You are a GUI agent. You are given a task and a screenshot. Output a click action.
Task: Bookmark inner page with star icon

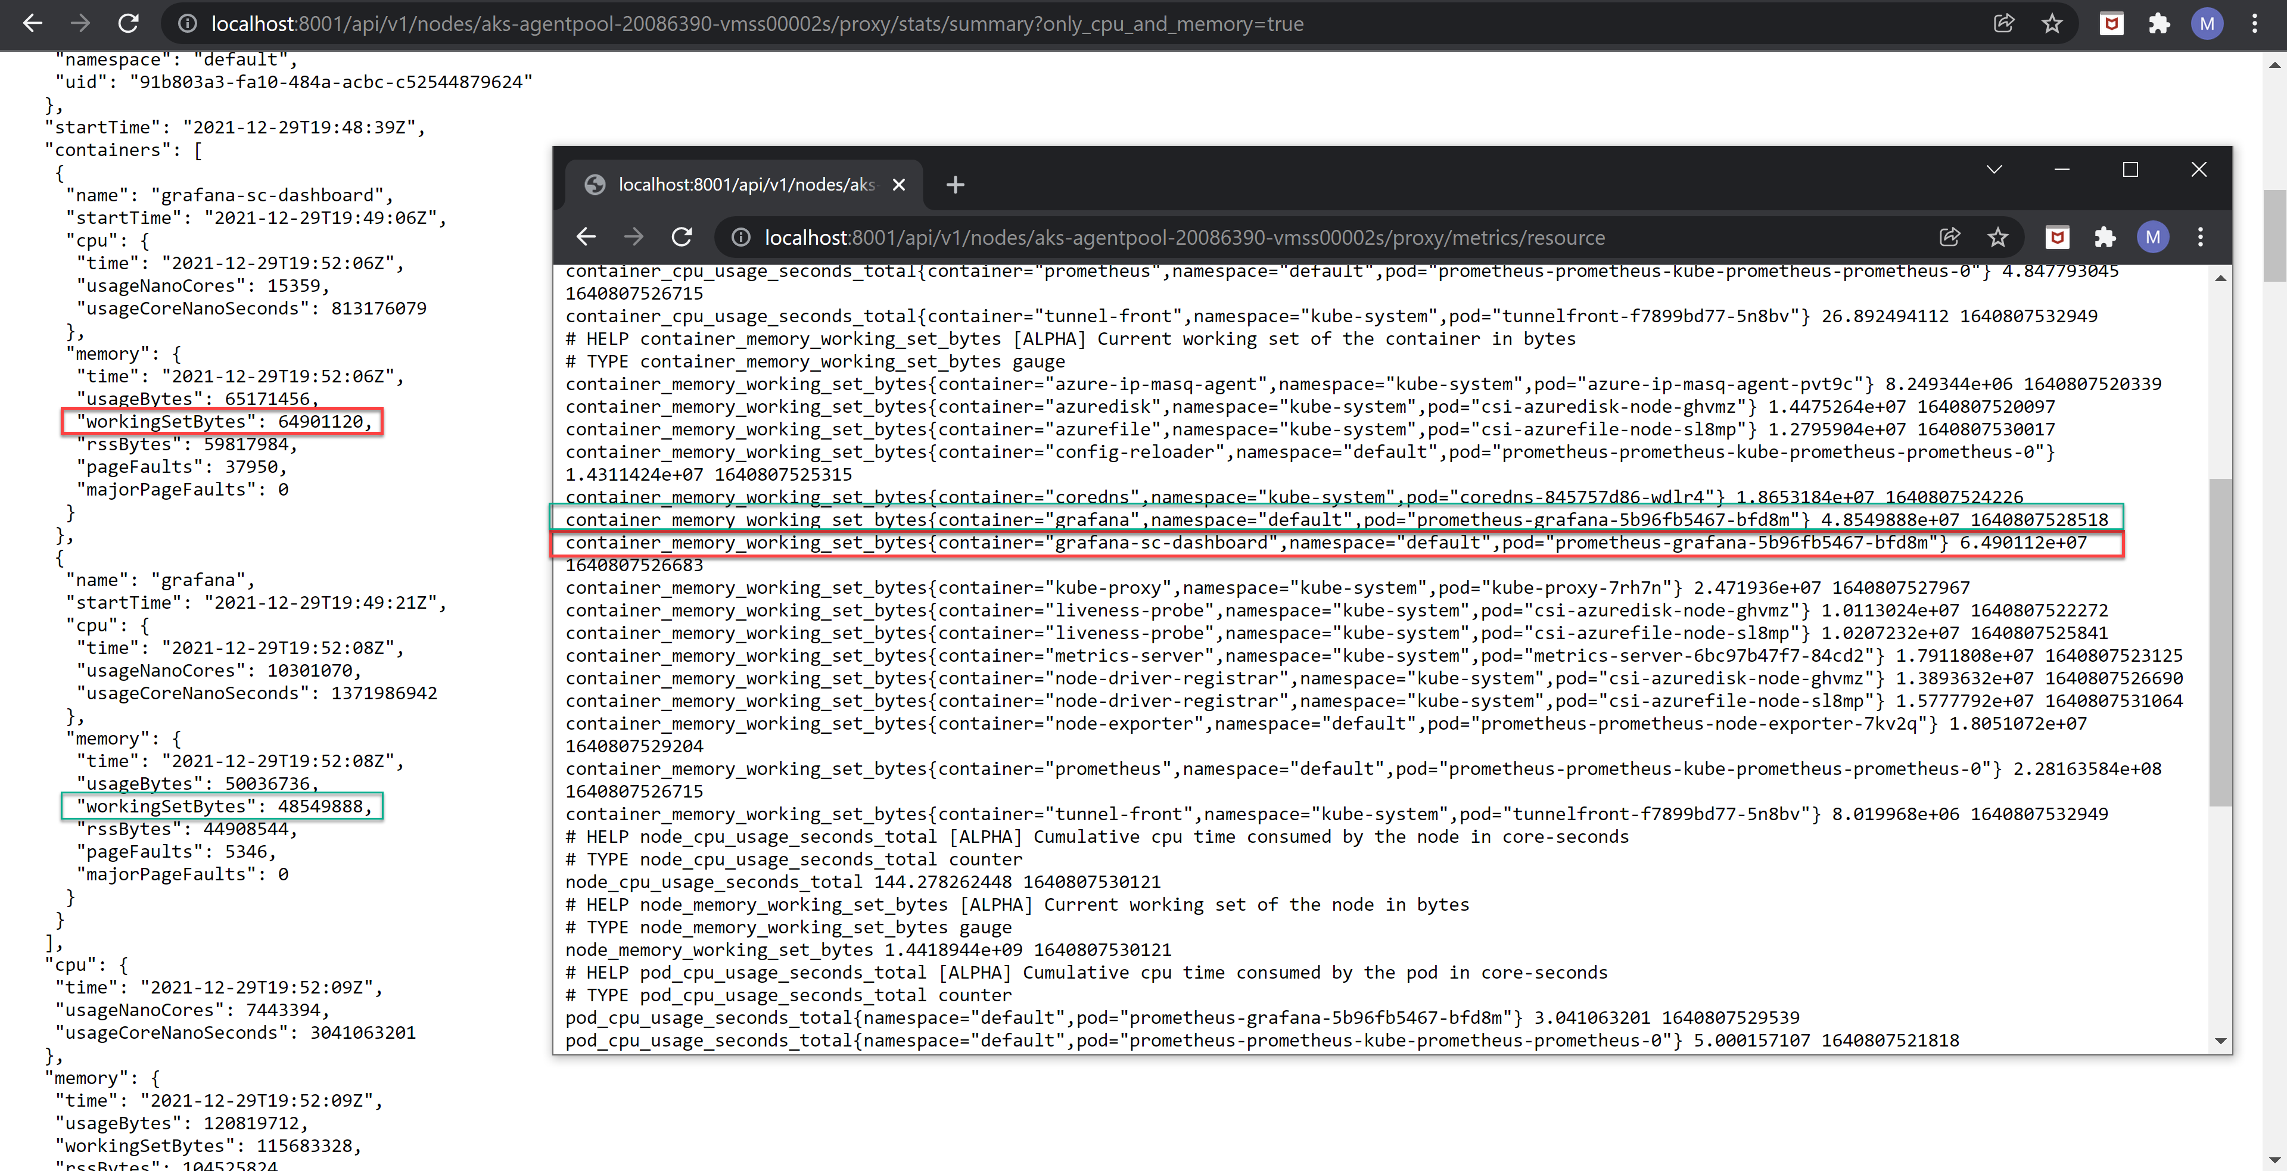(1997, 237)
